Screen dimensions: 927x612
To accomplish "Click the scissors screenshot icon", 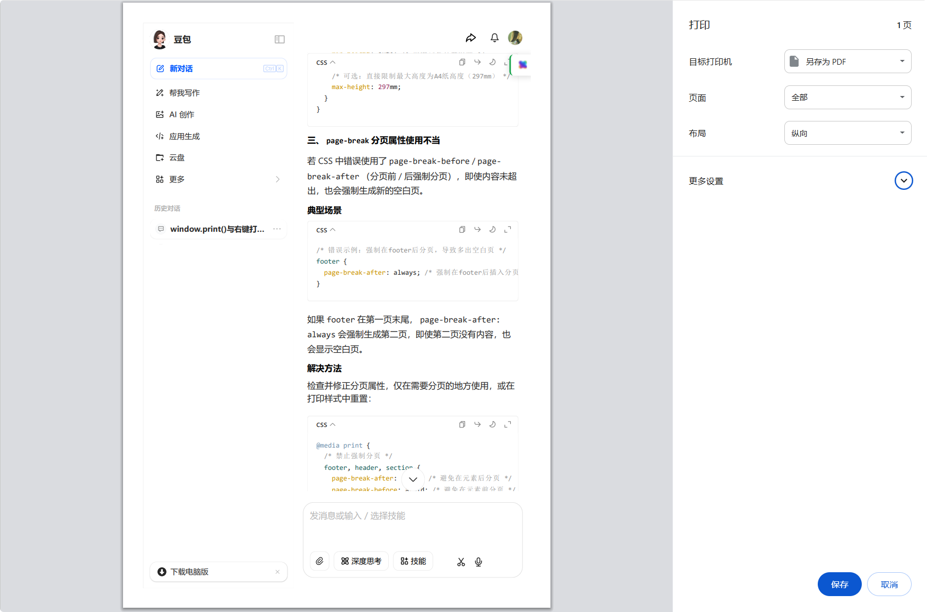I will pyautogui.click(x=461, y=562).
